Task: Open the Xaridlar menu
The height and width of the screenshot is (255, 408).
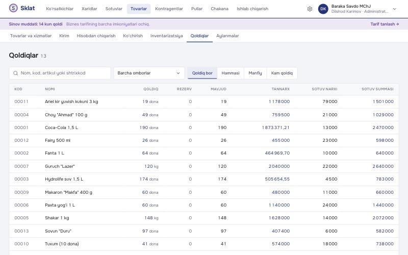Action: 89,9
